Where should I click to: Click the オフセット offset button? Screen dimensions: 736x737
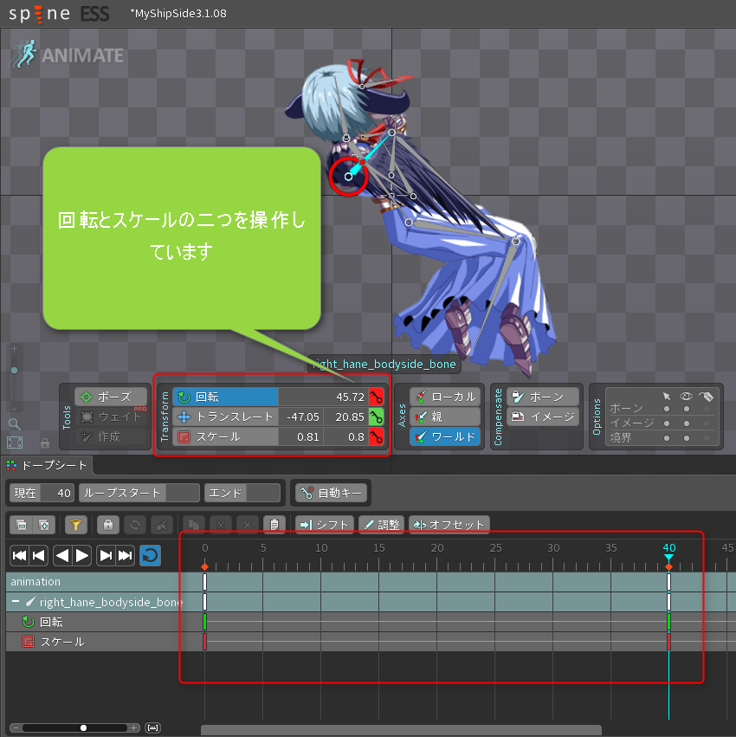click(x=449, y=525)
